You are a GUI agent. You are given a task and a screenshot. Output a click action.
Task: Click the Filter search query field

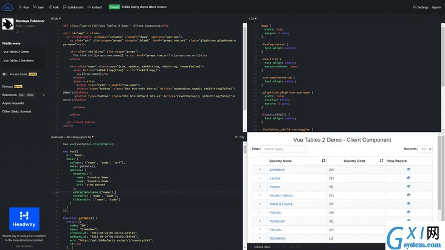tap(283, 149)
